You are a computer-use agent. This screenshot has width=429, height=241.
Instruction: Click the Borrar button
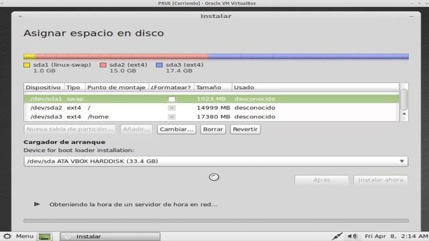click(x=213, y=129)
